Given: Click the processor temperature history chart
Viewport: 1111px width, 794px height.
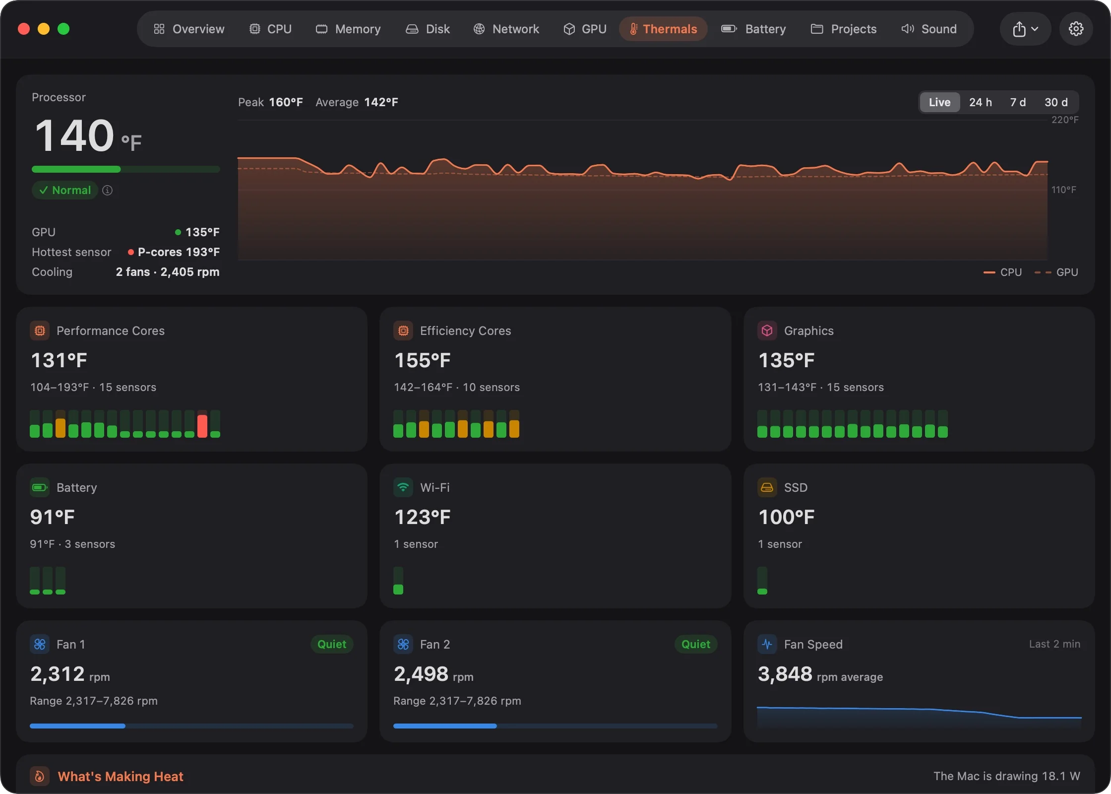Looking at the screenshot, I should pyautogui.click(x=643, y=190).
